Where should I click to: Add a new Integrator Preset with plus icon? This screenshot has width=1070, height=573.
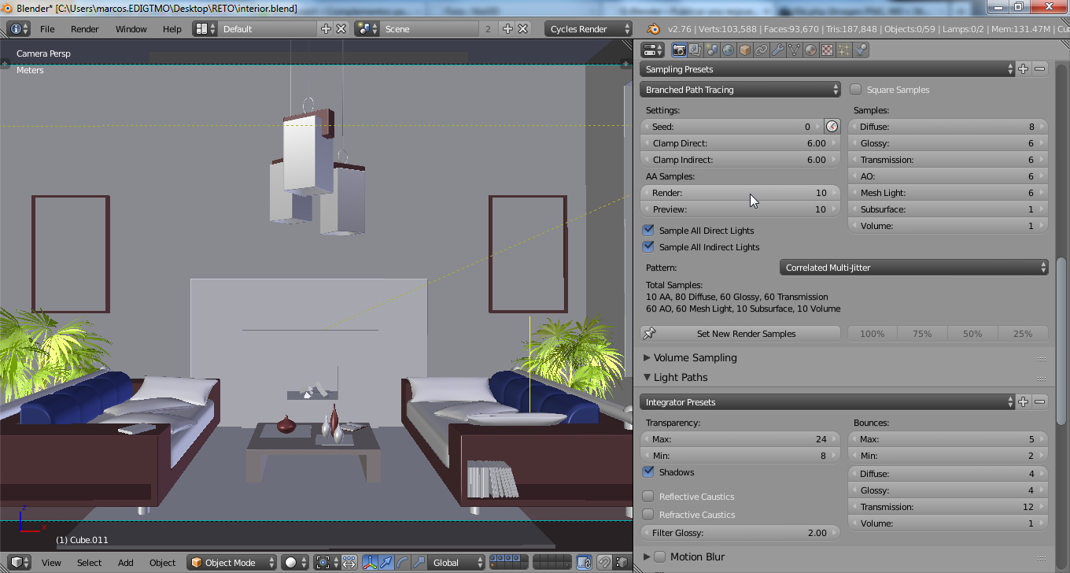(1024, 402)
